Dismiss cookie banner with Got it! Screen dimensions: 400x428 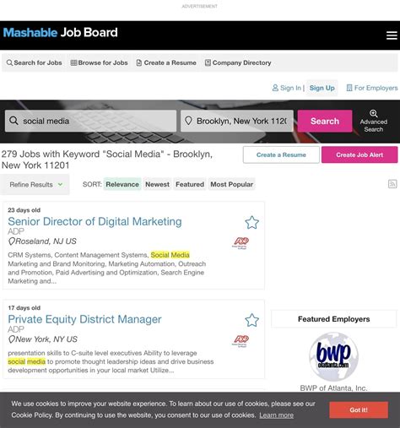359,410
